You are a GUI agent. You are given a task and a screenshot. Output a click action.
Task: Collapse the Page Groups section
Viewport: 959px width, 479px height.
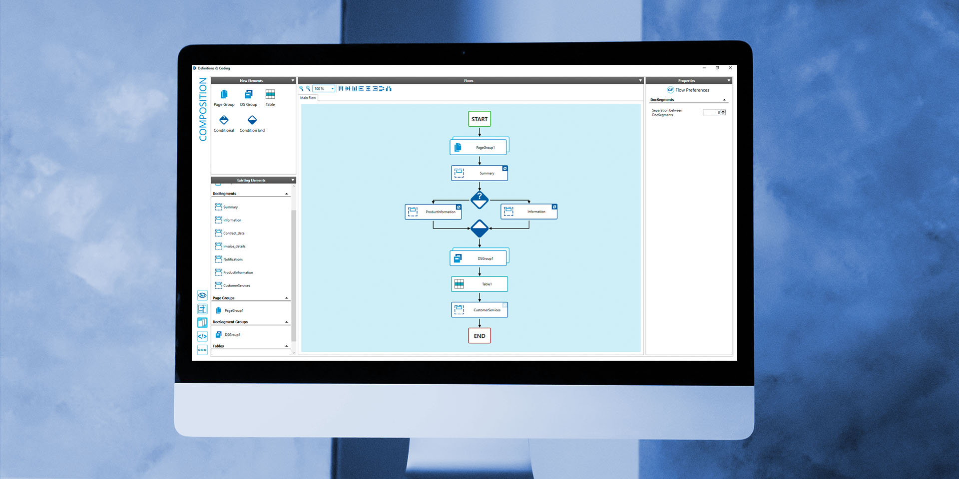[286, 298]
